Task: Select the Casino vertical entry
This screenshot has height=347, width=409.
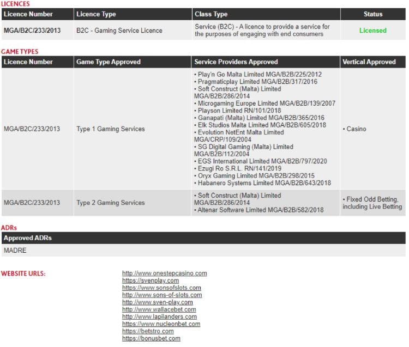Action: 354,129
